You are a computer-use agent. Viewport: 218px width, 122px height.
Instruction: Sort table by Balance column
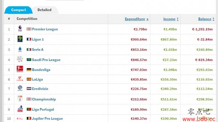[x=206, y=19]
